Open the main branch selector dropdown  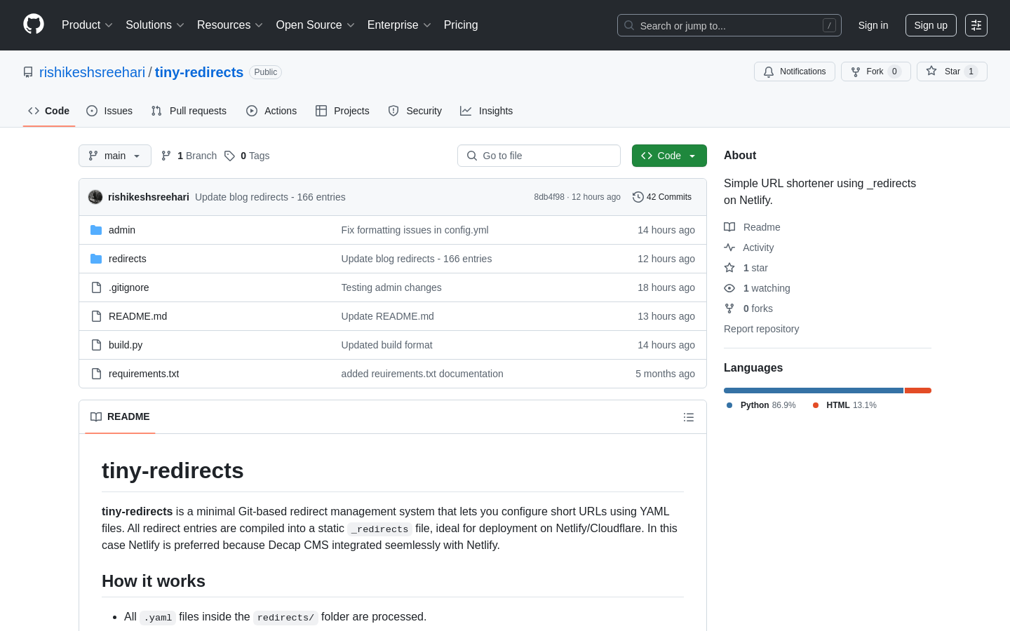click(115, 156)
